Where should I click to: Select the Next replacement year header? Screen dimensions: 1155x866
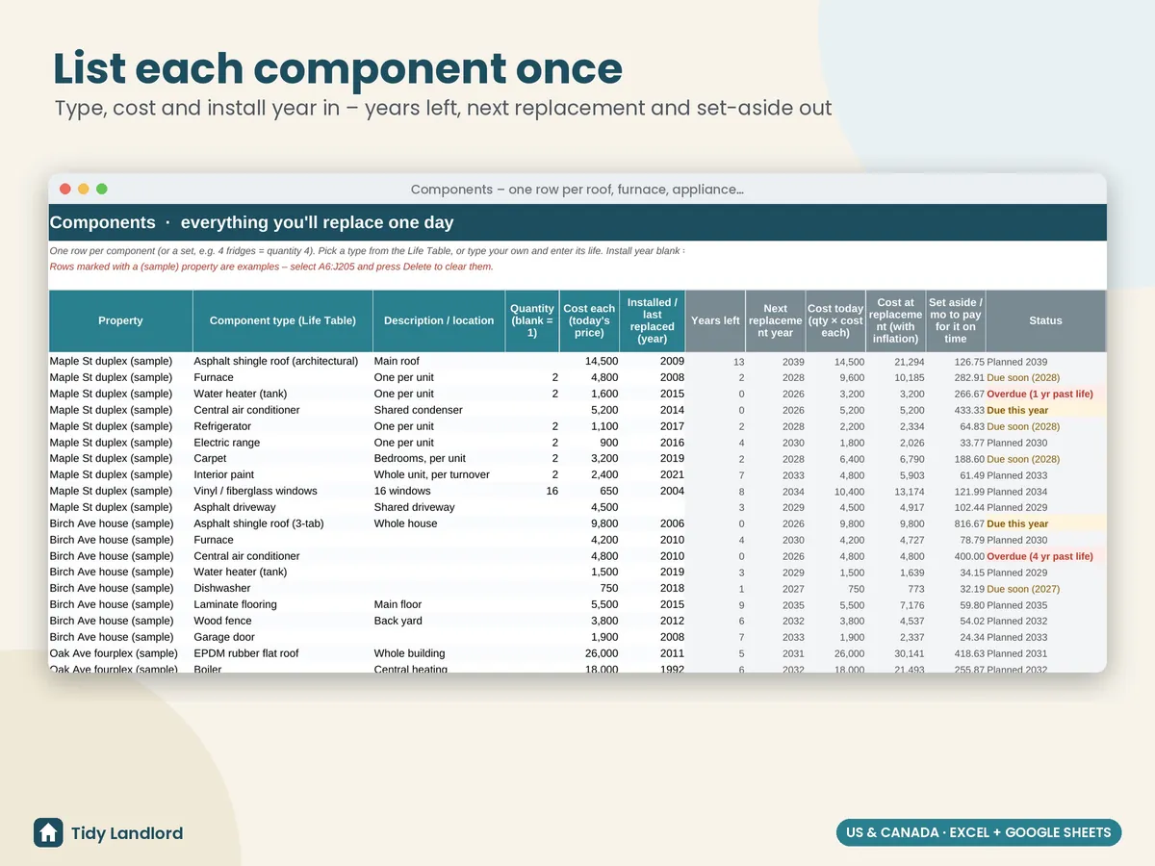point(775,320)
